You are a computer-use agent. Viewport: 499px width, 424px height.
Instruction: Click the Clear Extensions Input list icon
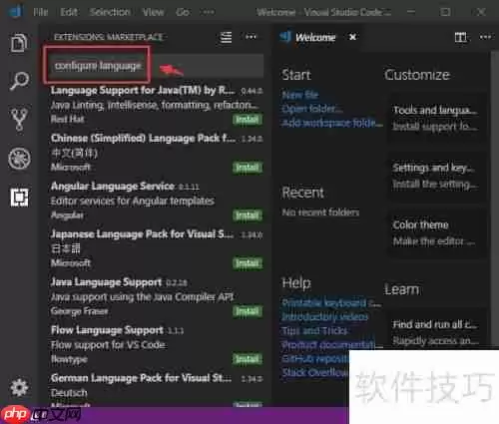pos(226,37)
